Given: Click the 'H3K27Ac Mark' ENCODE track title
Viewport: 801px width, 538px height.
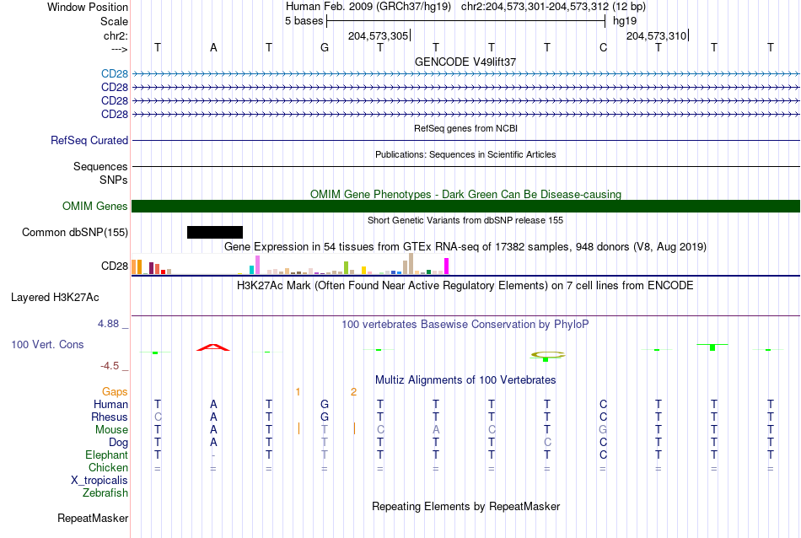Looking at the screenshot, I should (465, 286).
